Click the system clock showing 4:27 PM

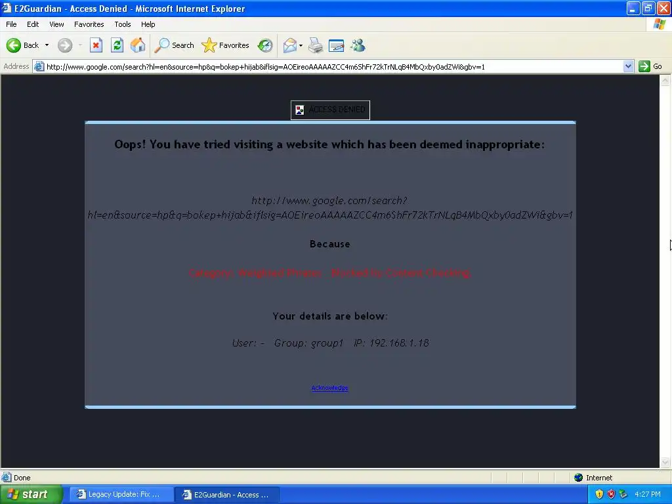point(648,495)
